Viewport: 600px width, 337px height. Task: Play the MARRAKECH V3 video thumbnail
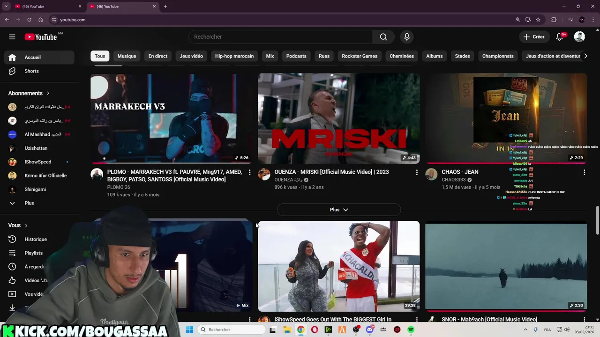click(171, 118)
